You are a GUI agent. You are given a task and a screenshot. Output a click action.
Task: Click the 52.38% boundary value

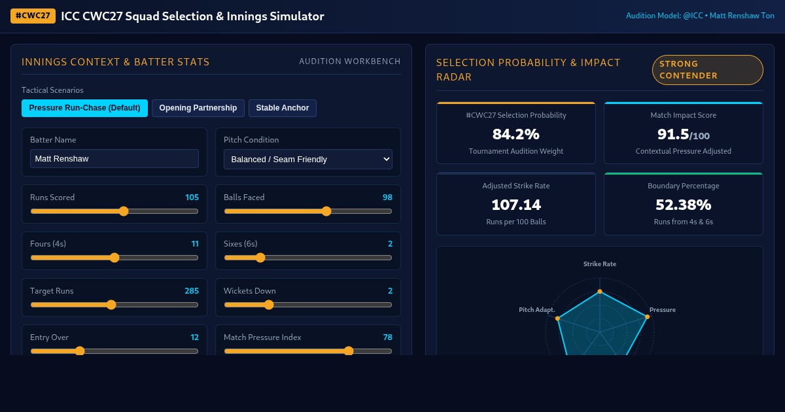[x=684, y=205]
